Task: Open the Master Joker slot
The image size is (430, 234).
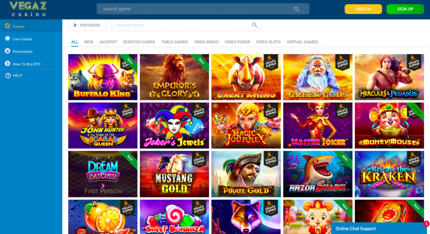Action: (318, 126)
